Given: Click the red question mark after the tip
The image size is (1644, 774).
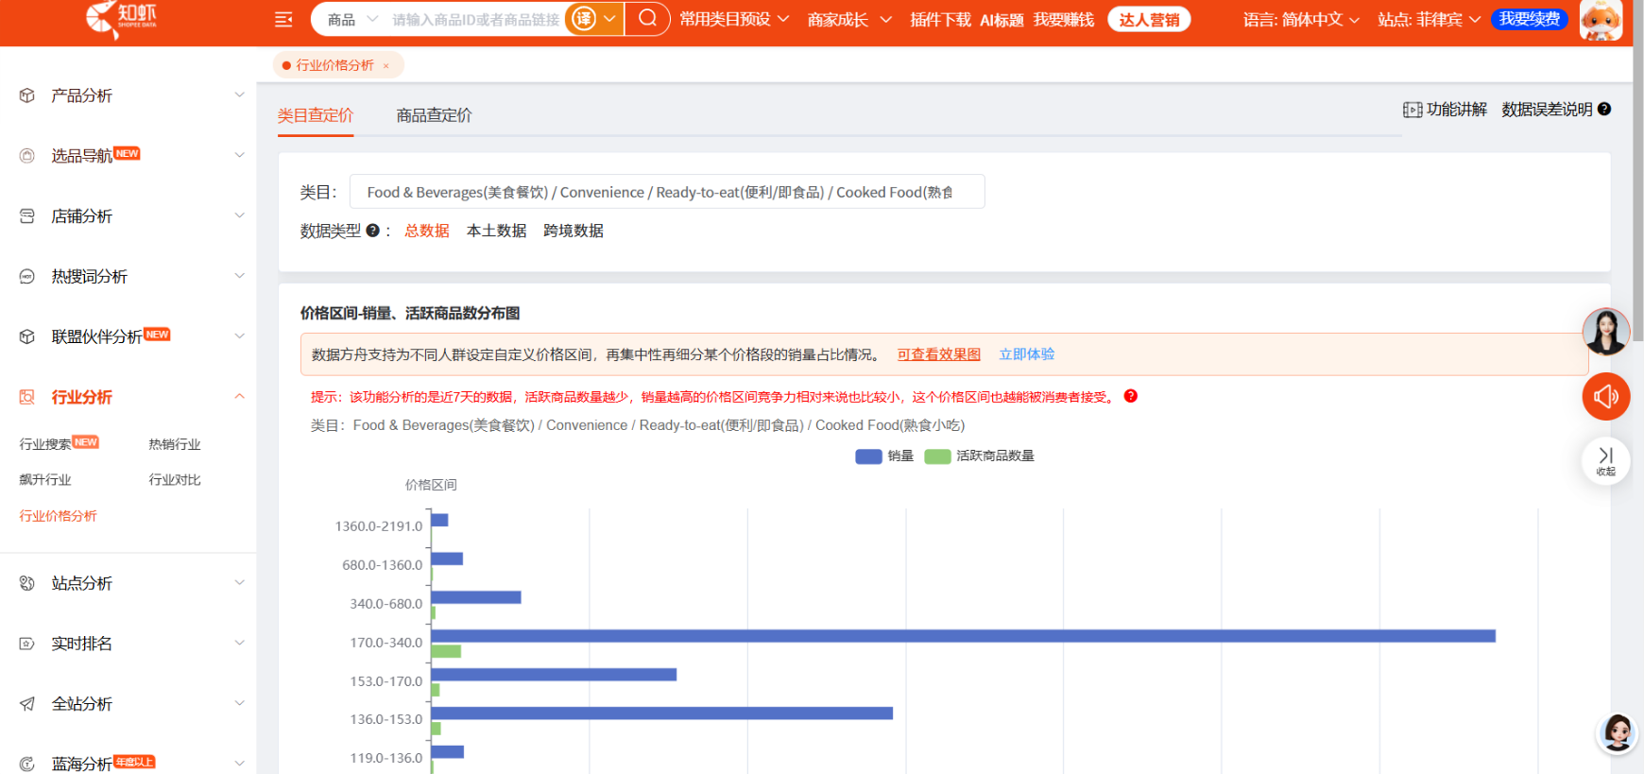Looking at the screenshot, I should 1131,397.
